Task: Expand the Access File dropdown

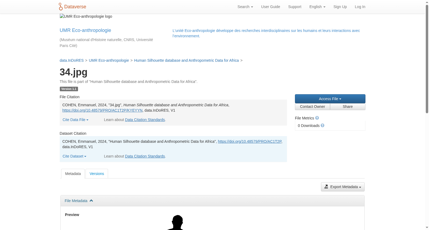Action: (x=330, y=99)
